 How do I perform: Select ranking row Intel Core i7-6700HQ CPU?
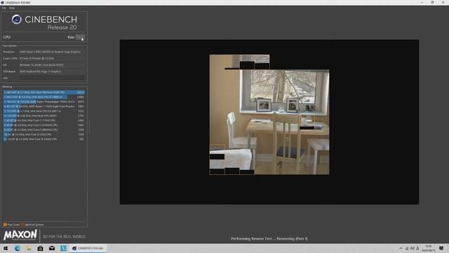pos(43,125)
